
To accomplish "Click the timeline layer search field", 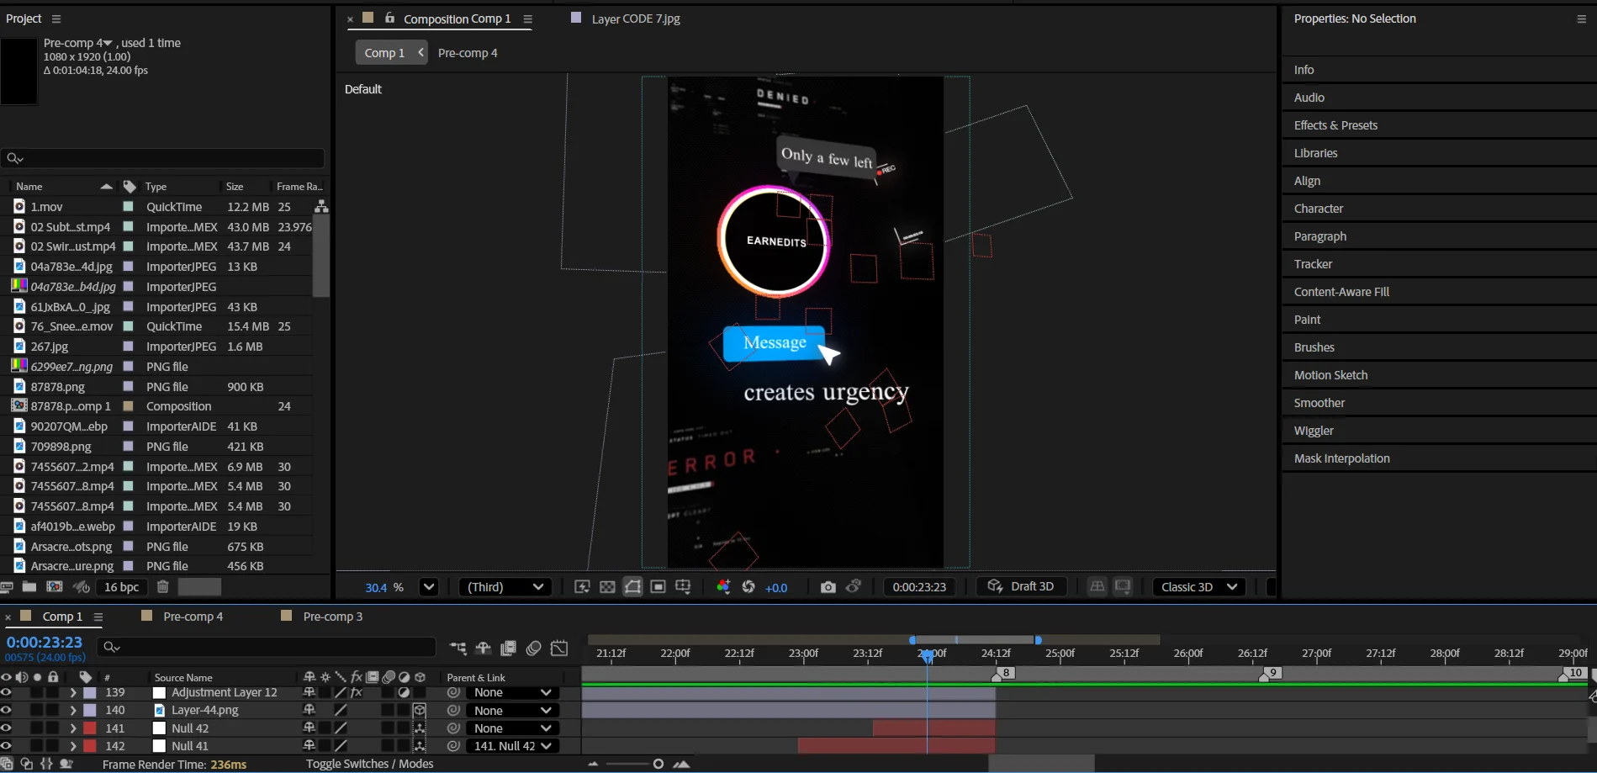I will click(269, 647).
